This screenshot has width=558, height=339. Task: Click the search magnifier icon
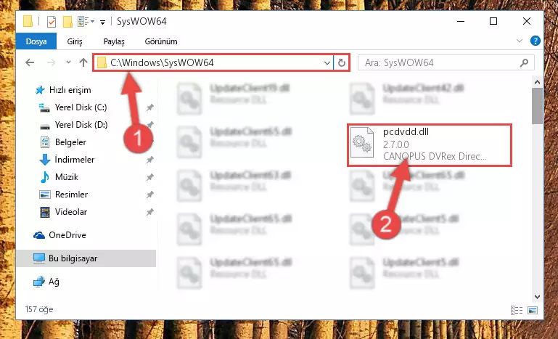tap(524, 63)
